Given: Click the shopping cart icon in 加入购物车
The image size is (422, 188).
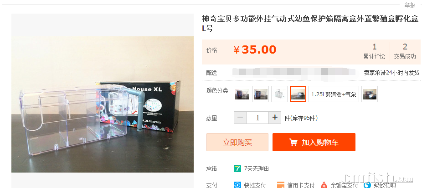Looking at the screenshot, I should pos(293,142).
